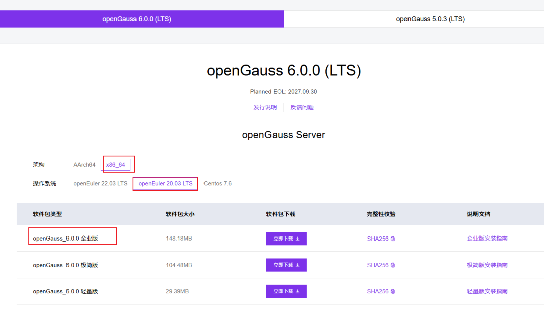Choose openEuler 20.03 LTS operating system
This screenshot has height=316, width=544.
(166, 183)
